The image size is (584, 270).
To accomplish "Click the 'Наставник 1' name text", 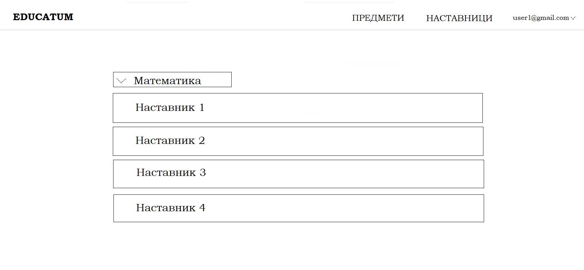I will point(170,107).
